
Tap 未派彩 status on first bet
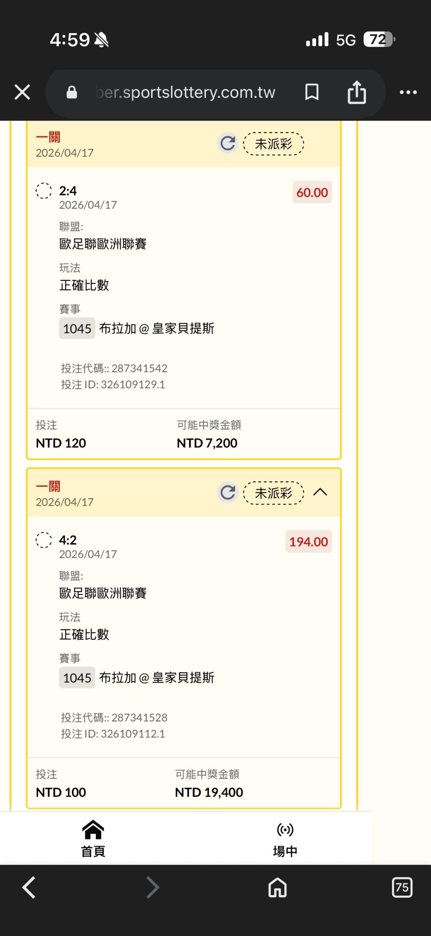coord(274,144)
